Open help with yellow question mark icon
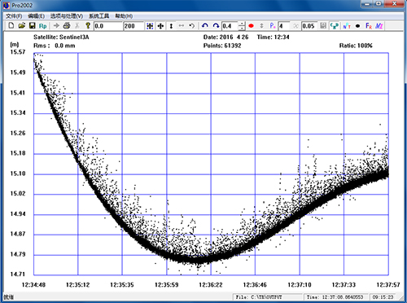 pyautogui.click(x=88, y=26)
